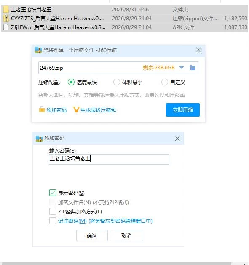Screen dimensions: 249x265
Task: Click the 压缩(zipped)文件 type cell
Action: coord(195,19)
